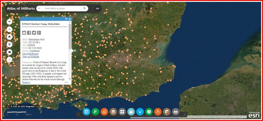Open the grey basemap gallery grid widget
Image resolution: width=263 pixels, height=121 pixels.
point(122,112)
